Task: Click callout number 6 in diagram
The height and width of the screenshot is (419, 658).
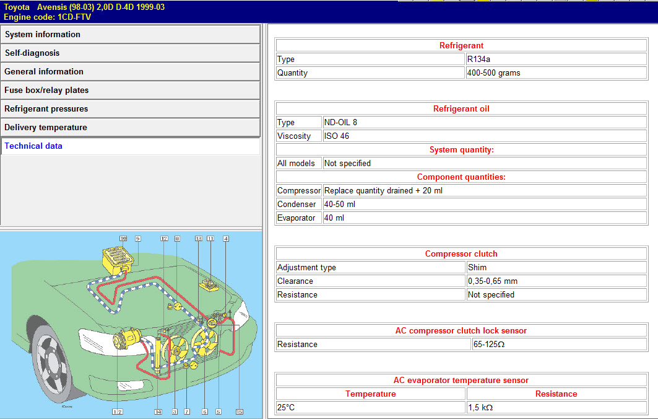Action: click(204, 412)
